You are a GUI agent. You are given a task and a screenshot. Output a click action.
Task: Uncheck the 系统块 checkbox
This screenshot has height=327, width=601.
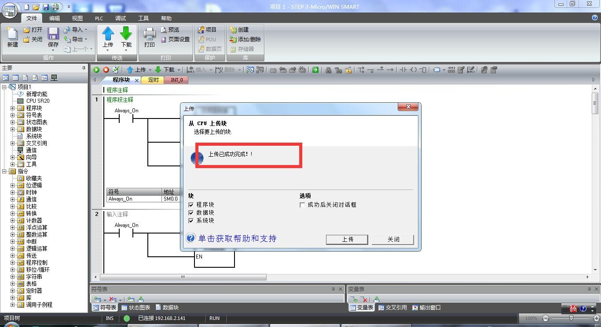(x=191, y=221)
